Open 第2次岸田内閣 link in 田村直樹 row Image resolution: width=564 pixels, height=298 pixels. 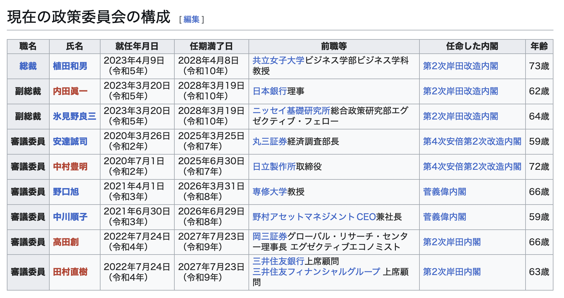[452, 272]
